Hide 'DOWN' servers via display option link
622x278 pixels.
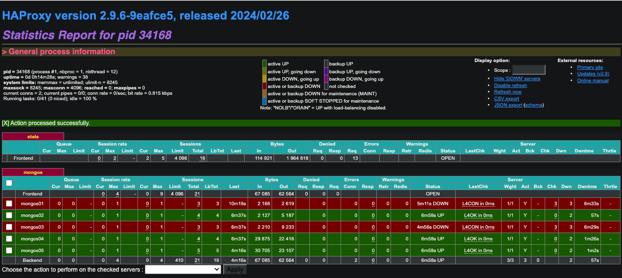517,79
